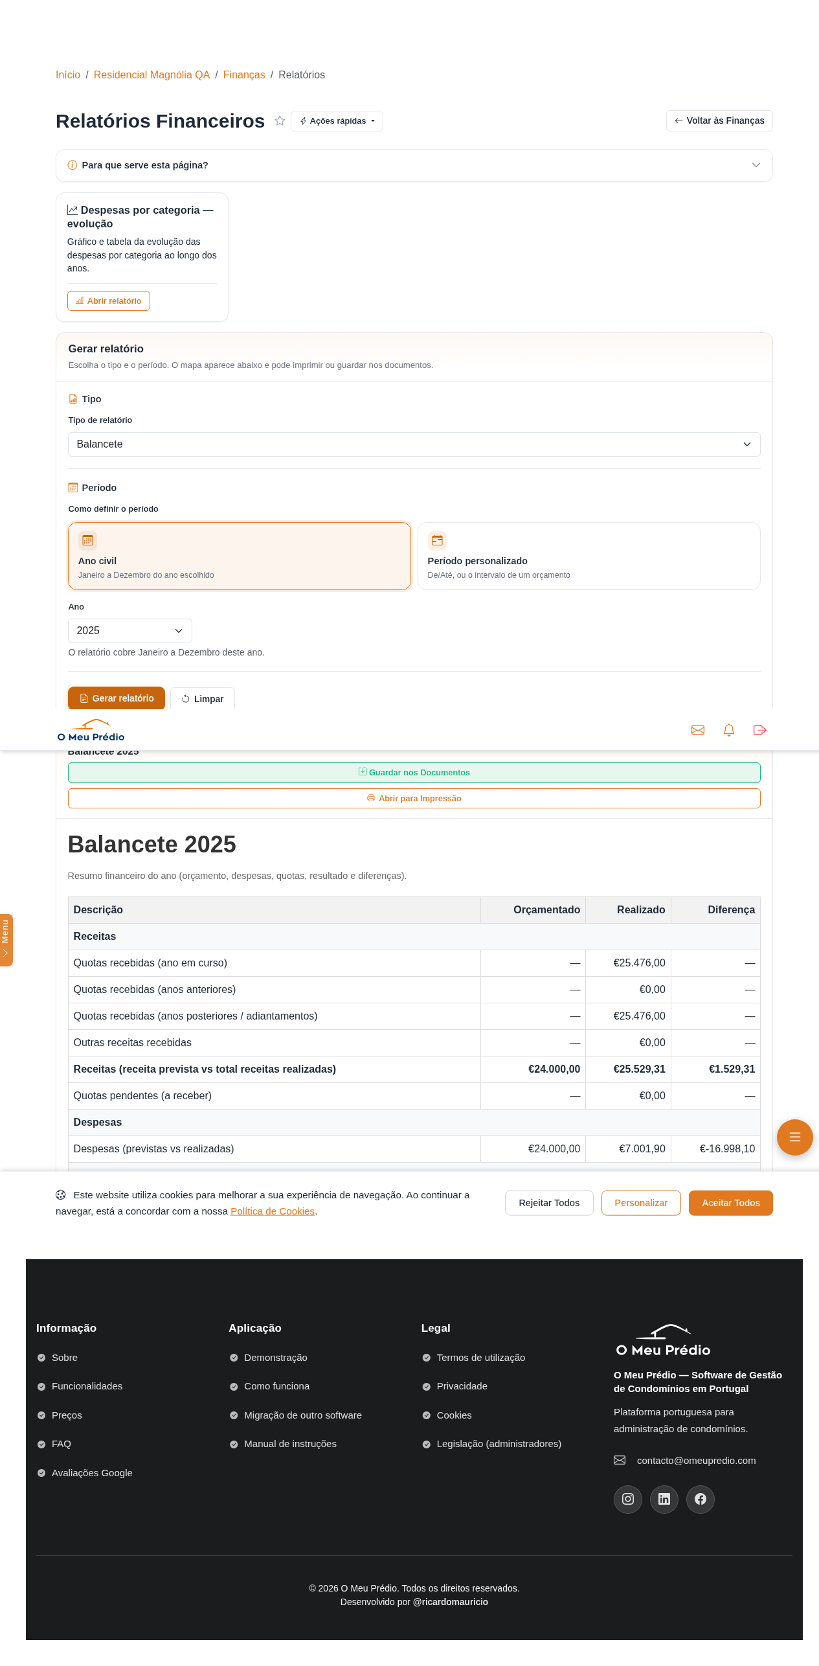
Task: Click the Limpar button
Action: pyautogui.click(x=203, y=698)
